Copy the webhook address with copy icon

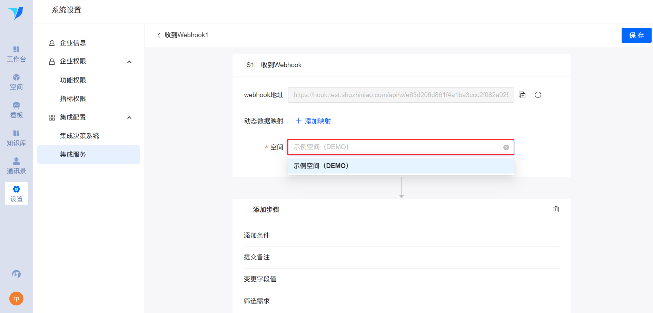click(522, 95)
